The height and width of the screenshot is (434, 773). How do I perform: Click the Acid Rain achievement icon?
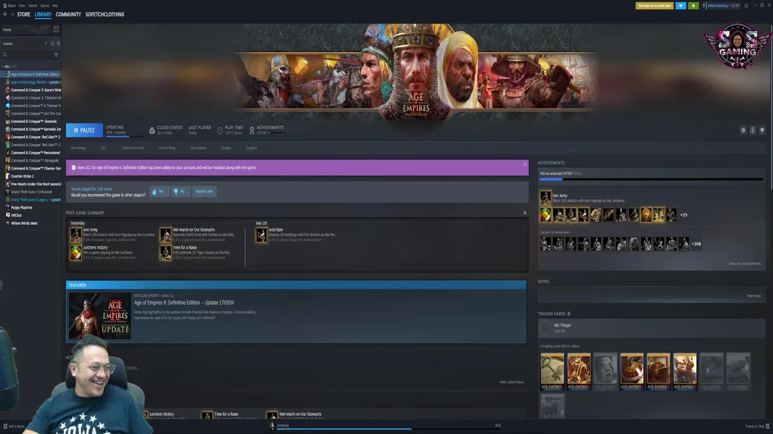261,235
